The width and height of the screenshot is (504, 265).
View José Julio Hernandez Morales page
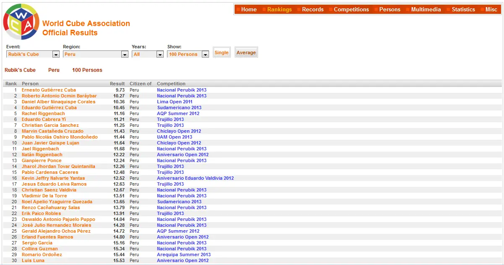56,225
